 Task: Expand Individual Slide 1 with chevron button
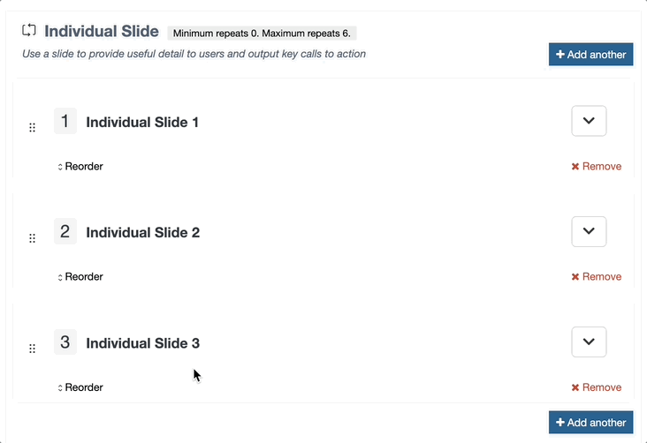point(589,121)
